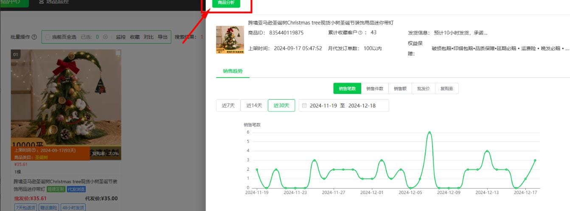The height and width of the screenshot is (211, 570).
Task: Click the chart peak point at value 6
Action: tap(430, 132)
